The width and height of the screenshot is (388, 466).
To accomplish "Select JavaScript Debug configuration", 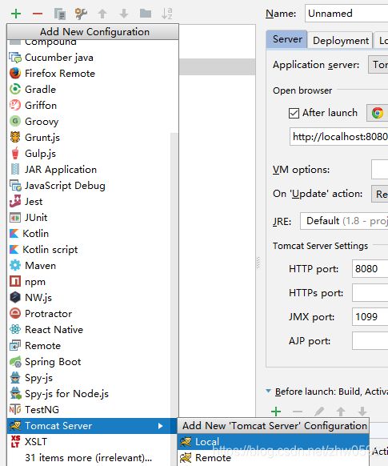I will tap(89, 186).
